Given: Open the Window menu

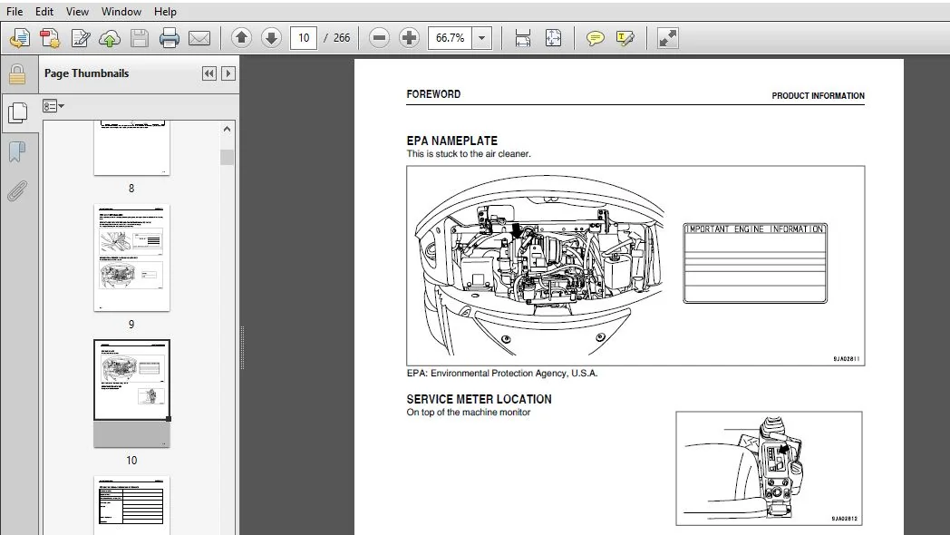Looking at the screenshot, I should tap(121, 12).
